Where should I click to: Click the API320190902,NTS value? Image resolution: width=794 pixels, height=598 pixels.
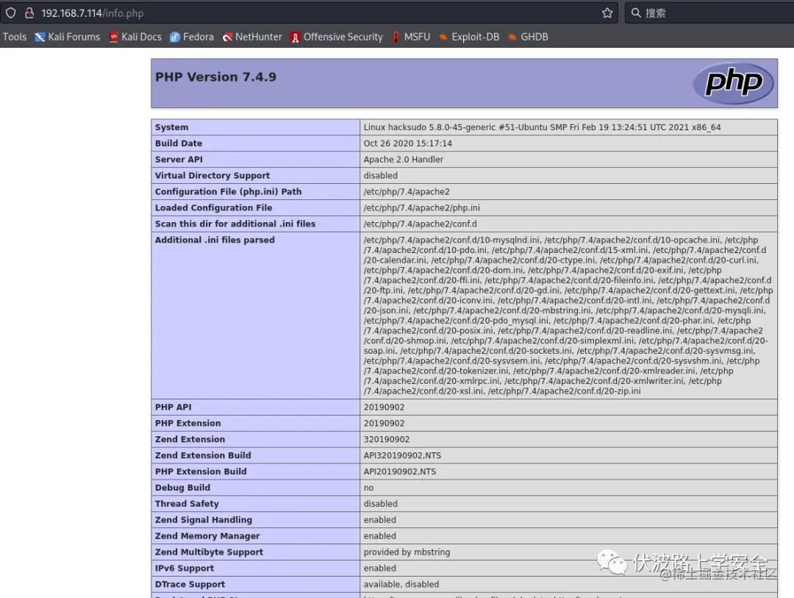[x=402, y=455]
